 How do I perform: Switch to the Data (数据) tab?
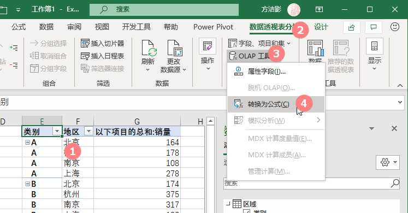click(46, 27)
